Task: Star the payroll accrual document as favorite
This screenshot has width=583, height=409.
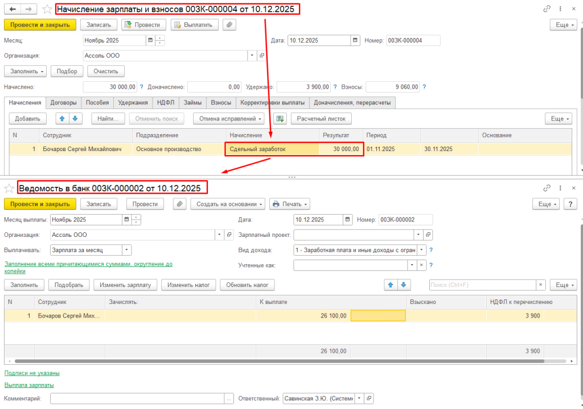Action: click(47, 9)
